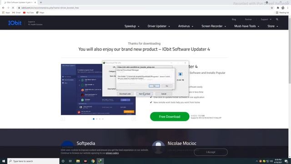The width and height of the screenshot is (291, 164).
Task: Click Yes in the Internet Download Manager prompt
Action: [154, 86]
